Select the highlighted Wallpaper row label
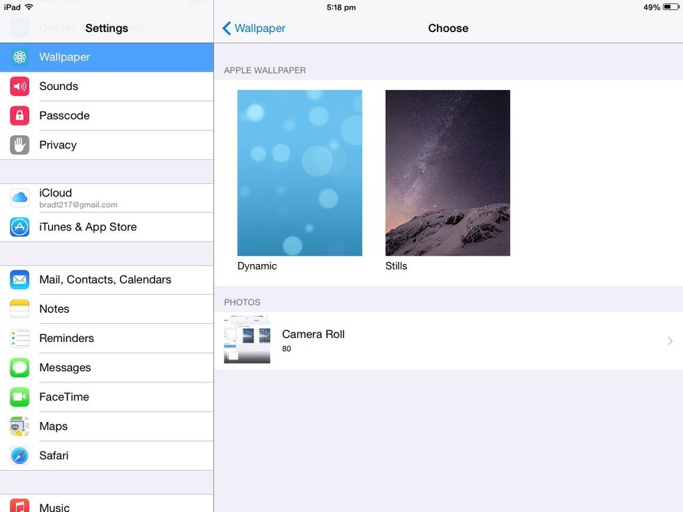Screen dimensions: 683x512 click(64, 57)
